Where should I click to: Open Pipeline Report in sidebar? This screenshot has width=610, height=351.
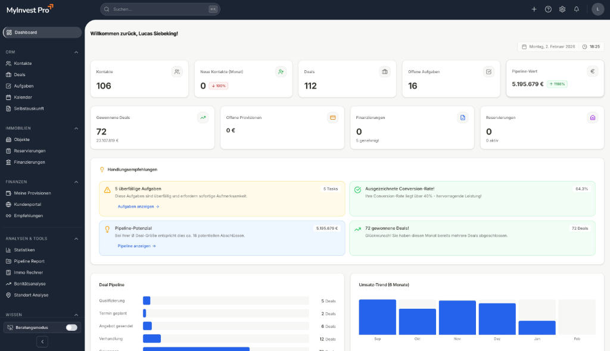[x=29, y=261]
